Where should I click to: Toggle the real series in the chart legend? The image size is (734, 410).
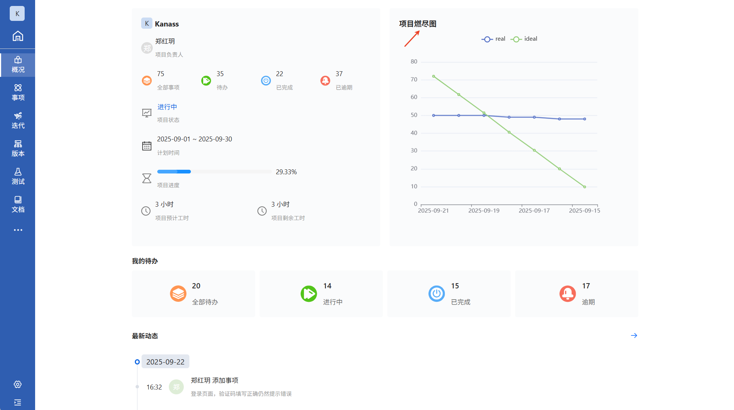pos(493,39)
